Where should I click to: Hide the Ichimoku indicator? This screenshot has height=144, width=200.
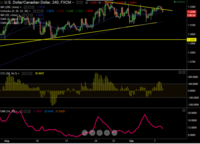coord(34,11)
